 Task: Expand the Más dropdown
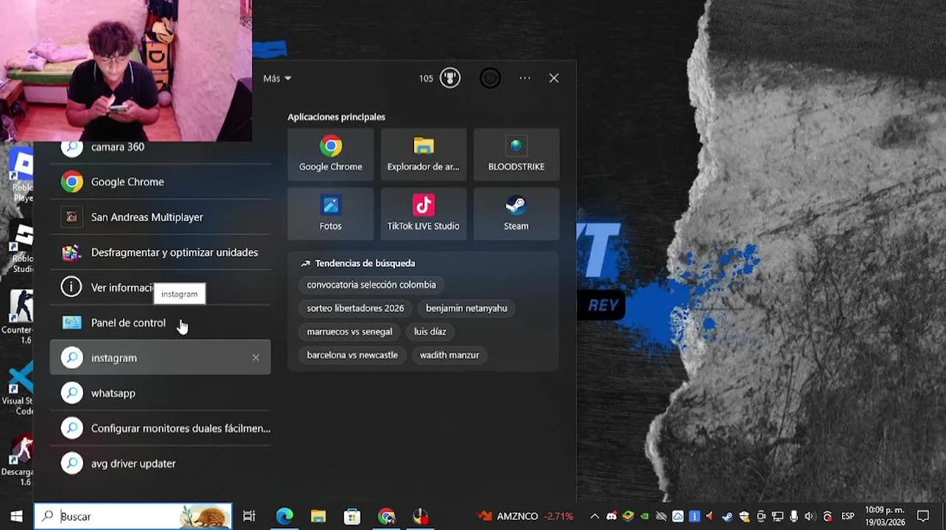(x=277, y=78)
